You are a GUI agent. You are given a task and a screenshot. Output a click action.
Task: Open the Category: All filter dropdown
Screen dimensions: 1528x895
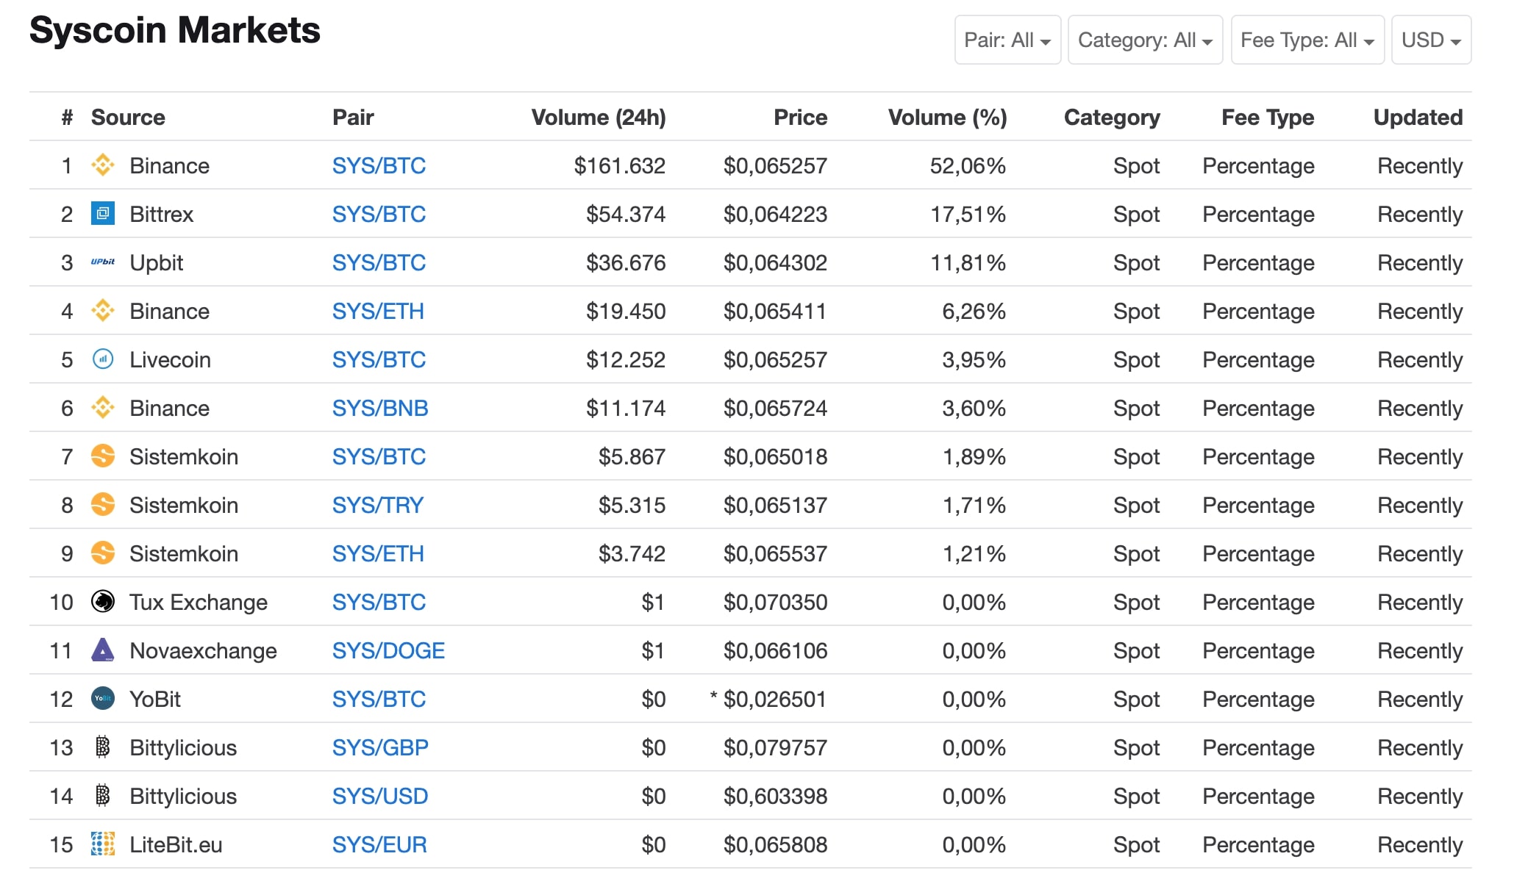click(1145, 40)
